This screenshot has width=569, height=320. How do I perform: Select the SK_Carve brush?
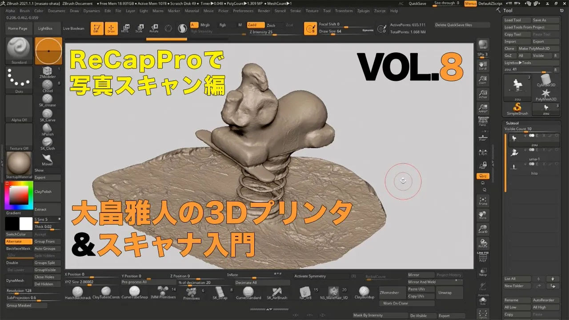point(48,116)
